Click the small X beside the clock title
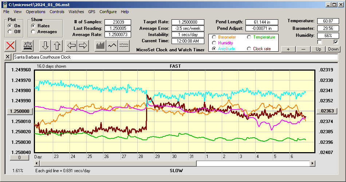This screenshot has width=346, height=182. (x=8, y=57)
